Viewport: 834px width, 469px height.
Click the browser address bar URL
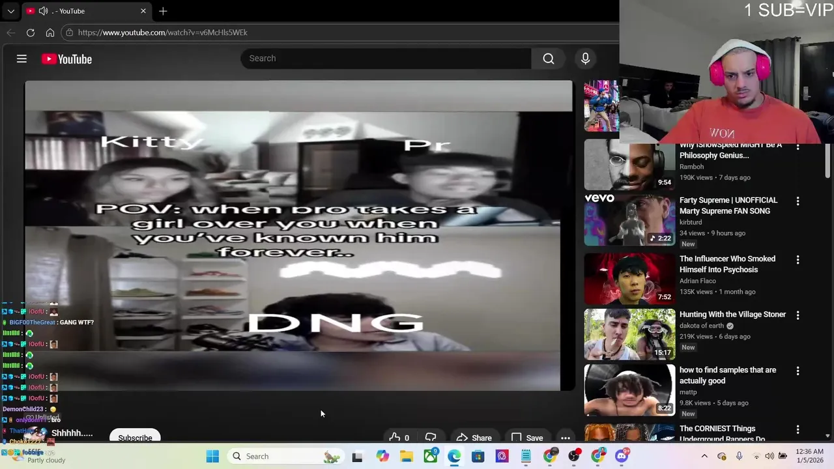coord(163,33)
